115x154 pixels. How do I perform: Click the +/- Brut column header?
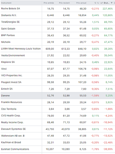pos(105,3)
